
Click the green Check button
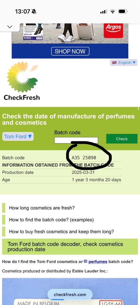point(122,139)
